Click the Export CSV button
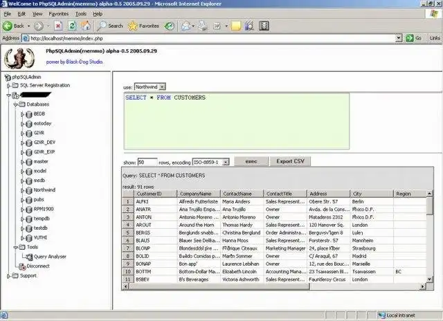443x321 pixels. 291,161
